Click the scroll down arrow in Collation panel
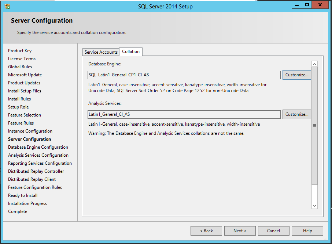Screen dimensions: 332x244 (315, 206)
